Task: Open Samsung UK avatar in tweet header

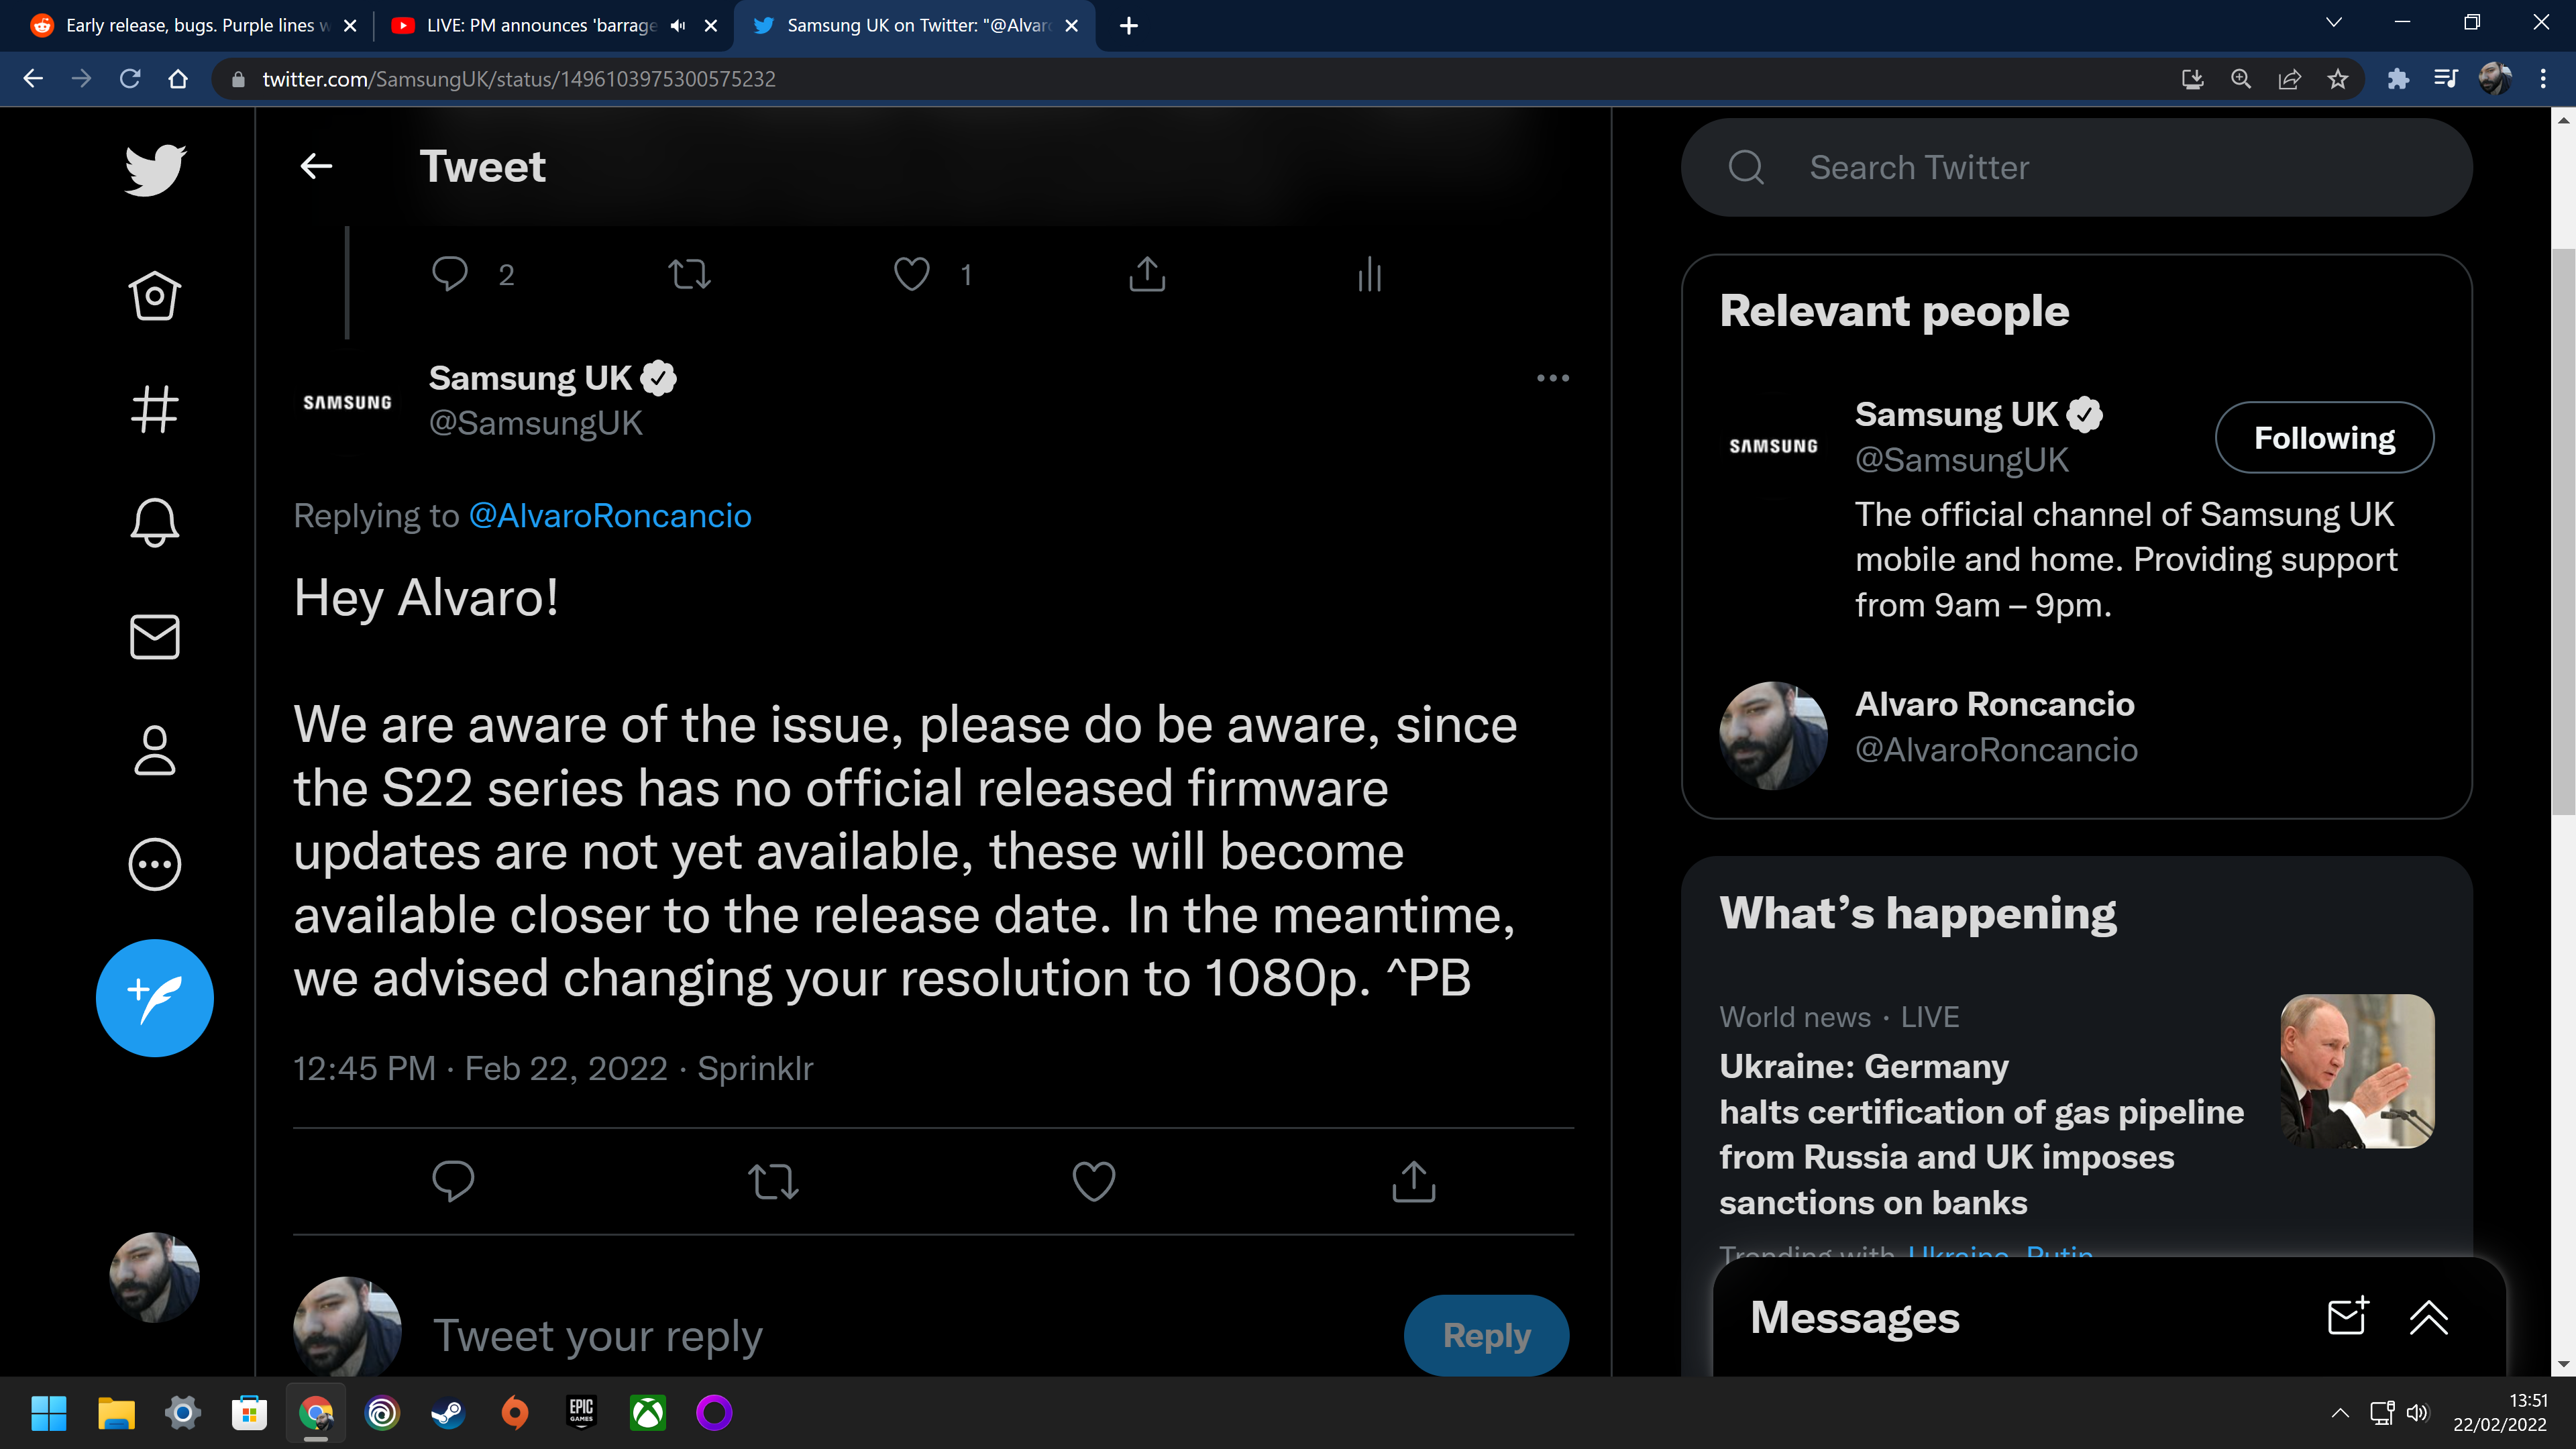Action: point(347,401)
